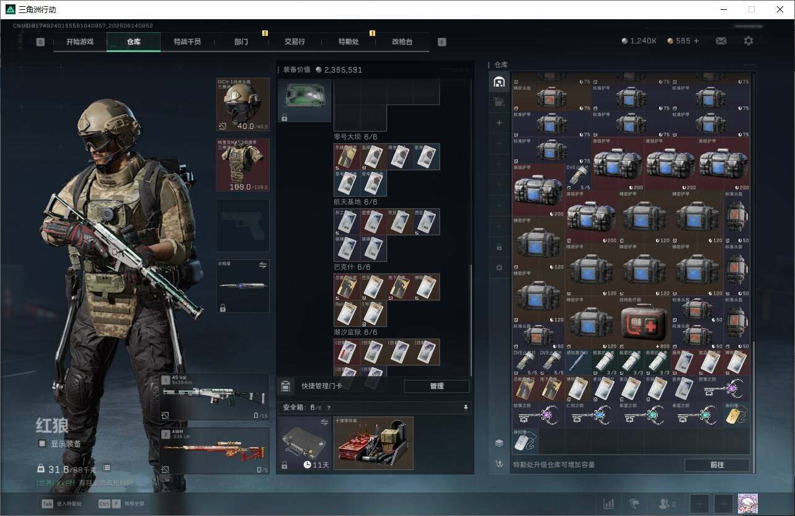The image size is (795, 516).
Task: Select the AWM sniper rifle slot
Action: [215, 451]
